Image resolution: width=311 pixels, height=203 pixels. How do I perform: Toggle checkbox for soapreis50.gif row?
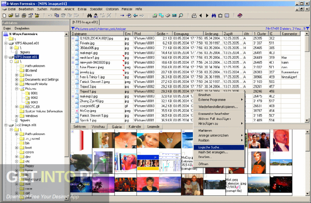point(73,106)
